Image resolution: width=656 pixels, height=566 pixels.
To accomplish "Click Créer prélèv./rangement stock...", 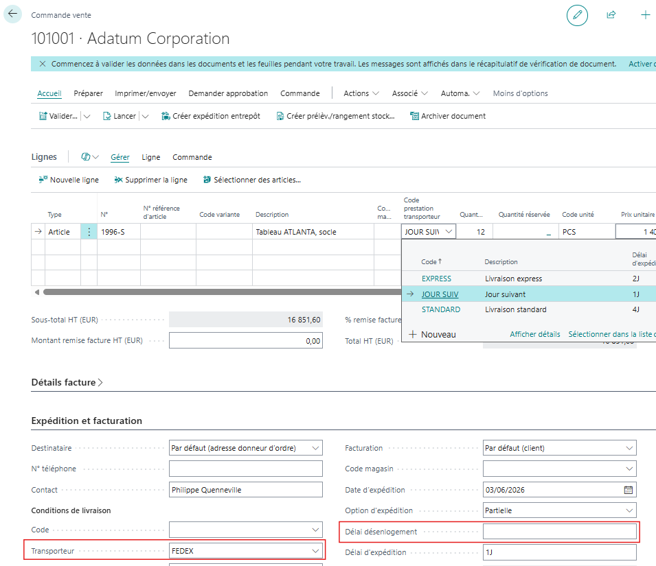I will 335,116.
